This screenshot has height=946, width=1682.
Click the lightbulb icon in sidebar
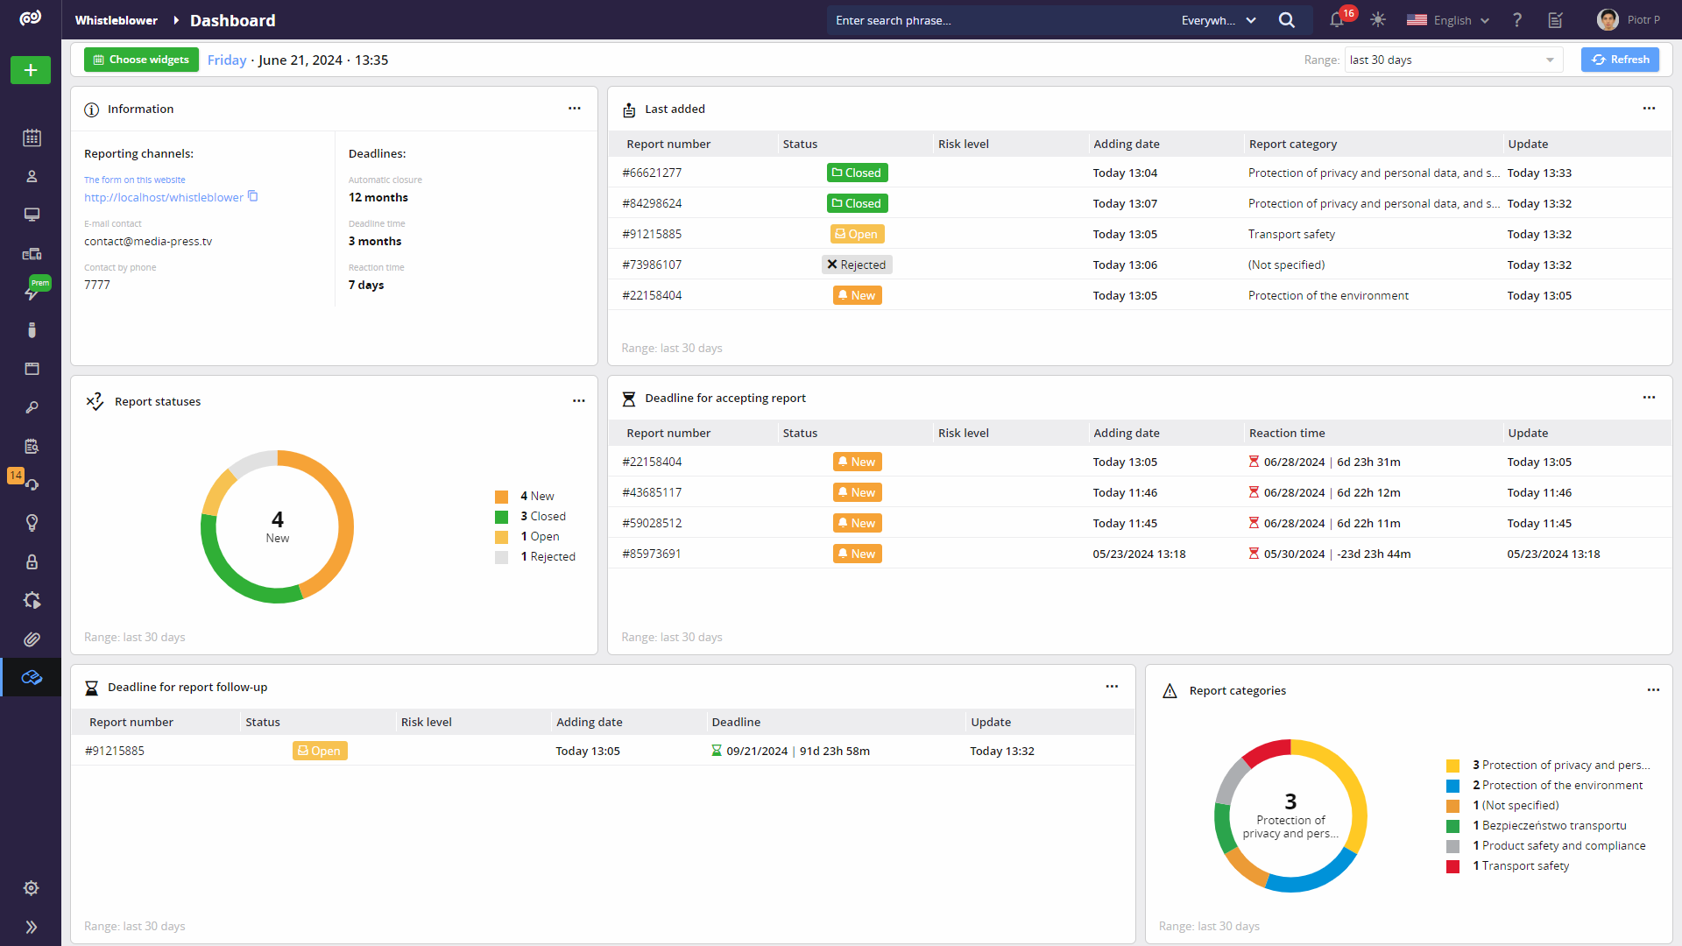tap(32, 523)
